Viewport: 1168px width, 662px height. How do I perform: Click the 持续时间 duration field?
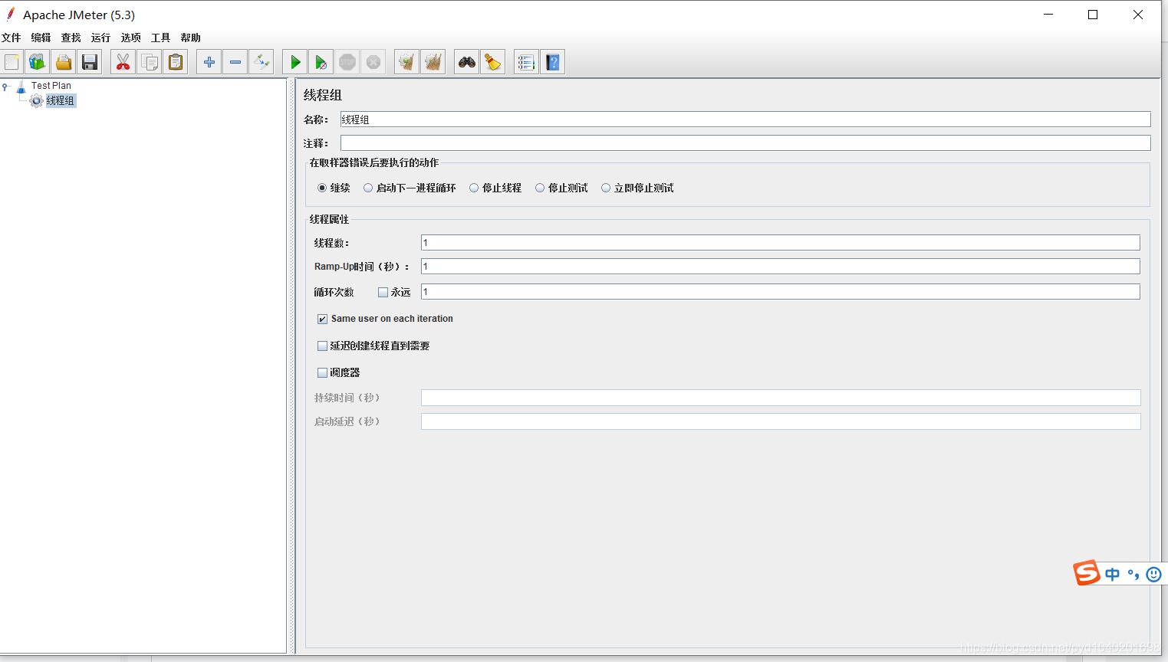point(781,398)
